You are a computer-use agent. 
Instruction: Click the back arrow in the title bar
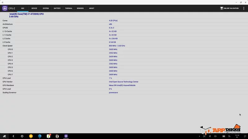2,2
